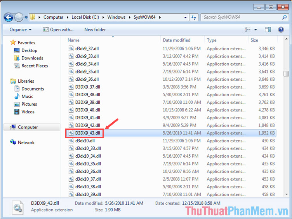The height and width of the screenshot is (219, 292).
Task: Select the SysWOW64 breadcrumb
Action: click(x=144, y=17)
